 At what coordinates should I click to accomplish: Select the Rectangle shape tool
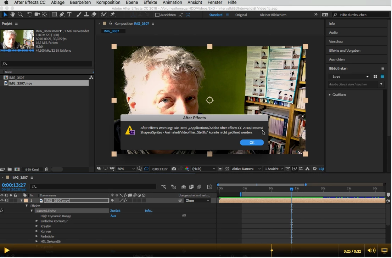click(x=54, y=15)
